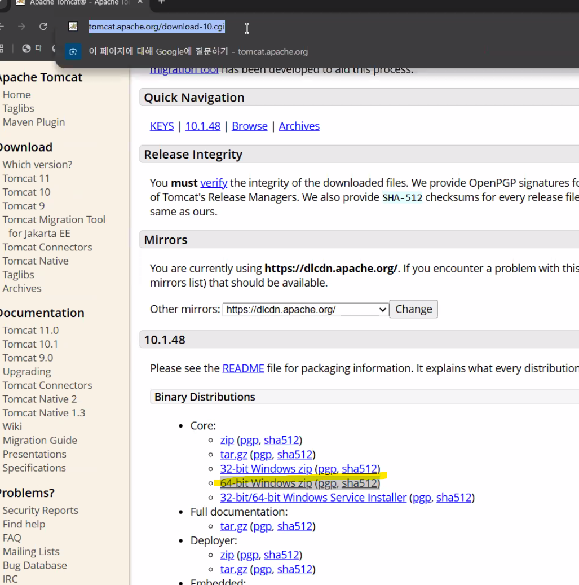The image size is (579, 585).
Task: Open the Wiki sidebar link
Action: point(12,426)
